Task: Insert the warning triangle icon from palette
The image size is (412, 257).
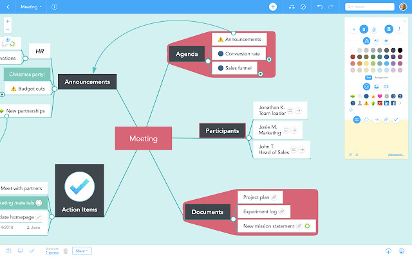Action: point(366,103)
